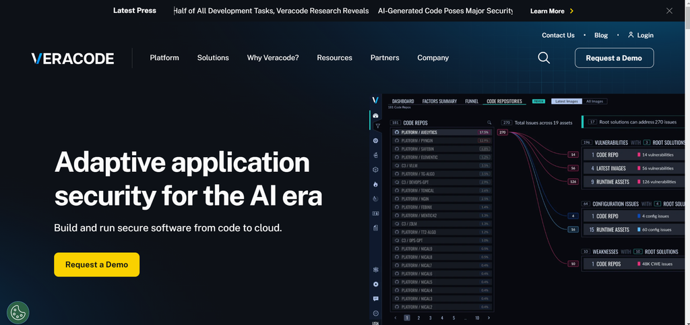
Task: Go to previous page arrow in pagination
Action: [x=395, y=318]
